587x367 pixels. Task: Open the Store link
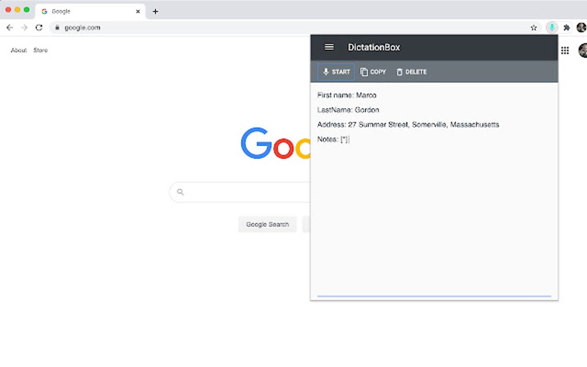[40, 50]
